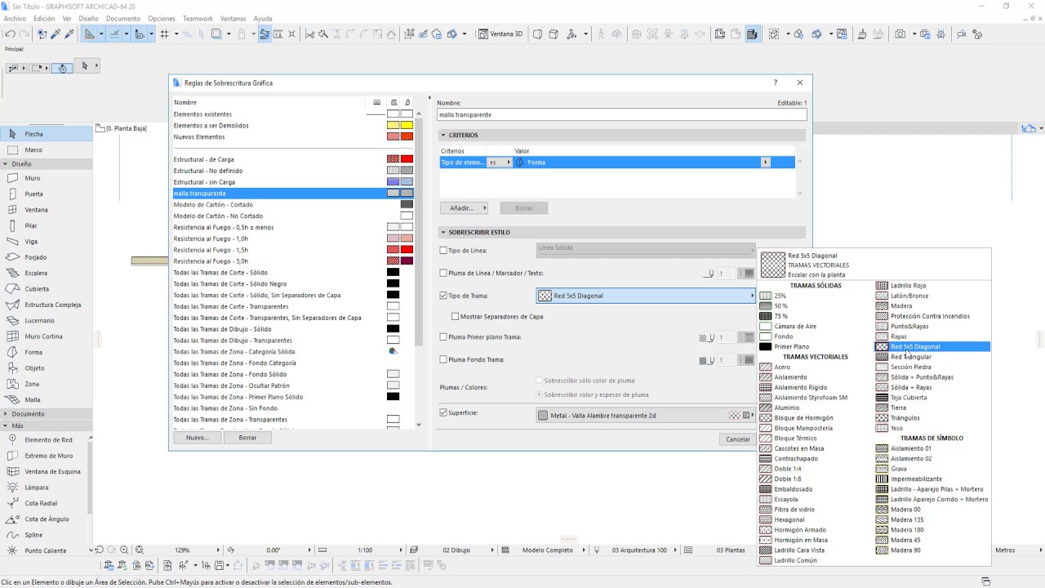Select the Escalera stair tool
The height and width of the screenshot is (588, 1045).
(46, 273)
